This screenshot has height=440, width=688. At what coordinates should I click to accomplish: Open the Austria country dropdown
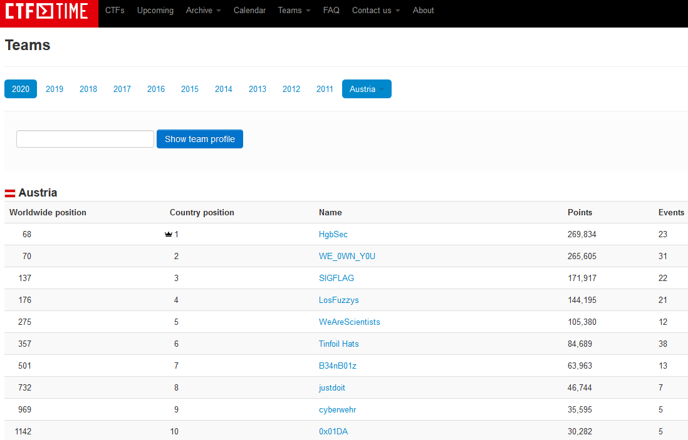pos(367,89)
